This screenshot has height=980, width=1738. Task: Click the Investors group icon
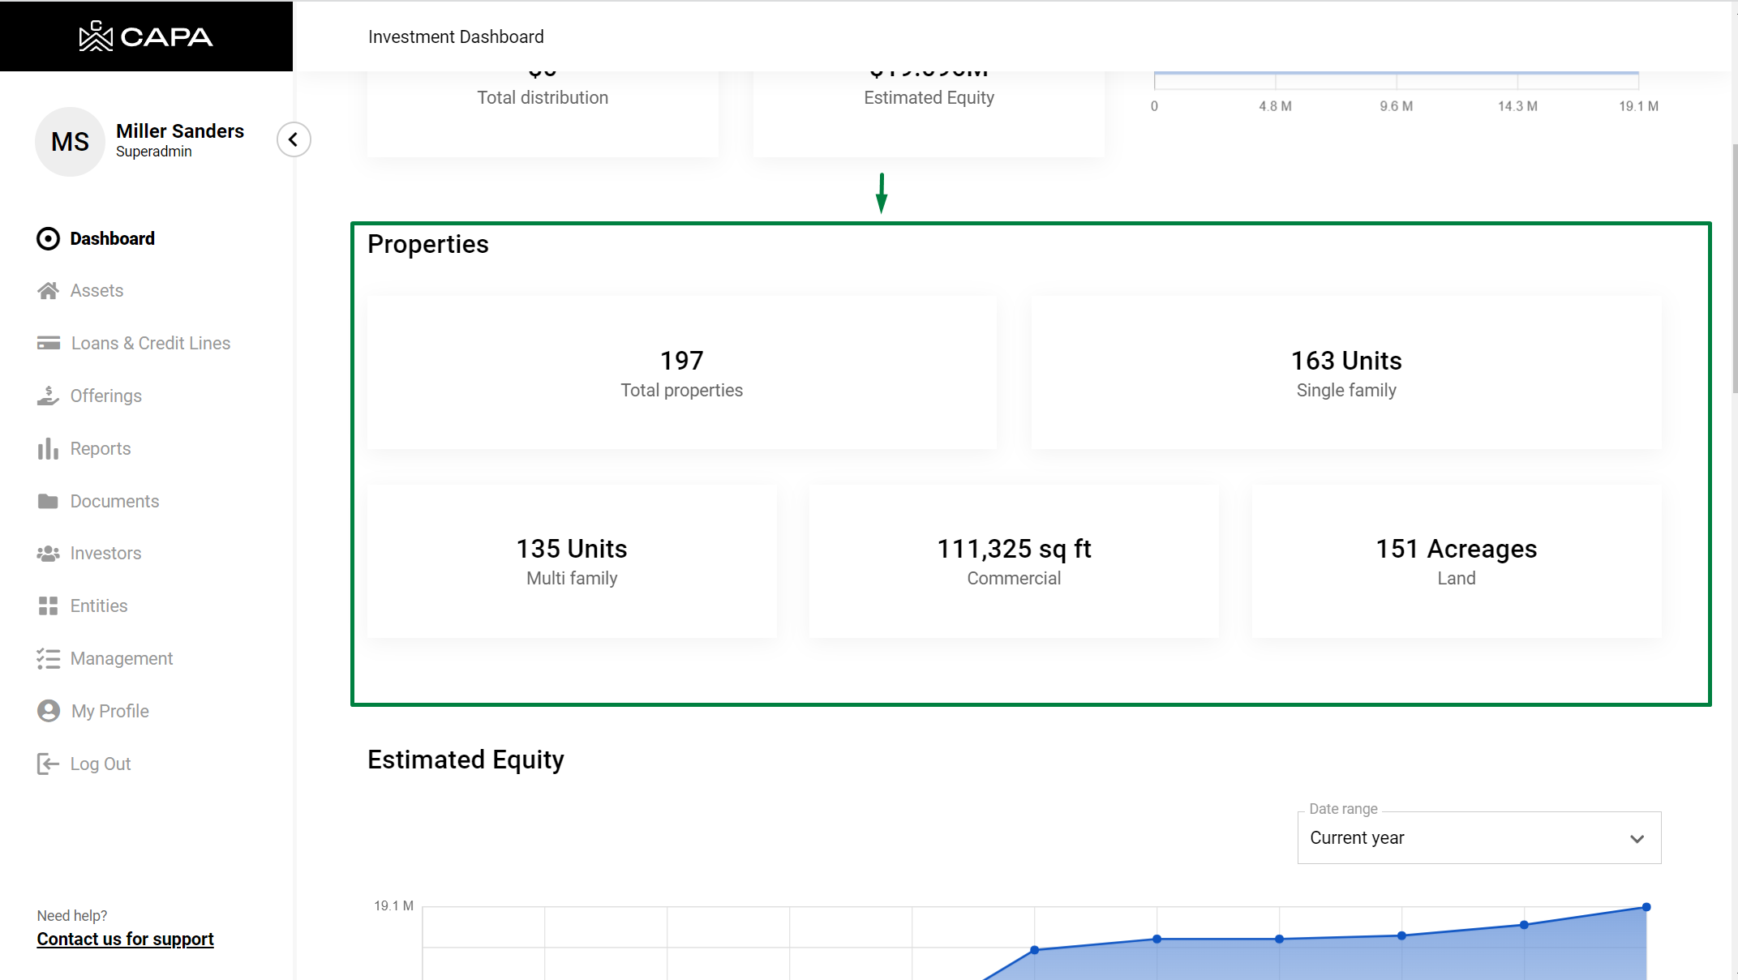pos(48,554)
